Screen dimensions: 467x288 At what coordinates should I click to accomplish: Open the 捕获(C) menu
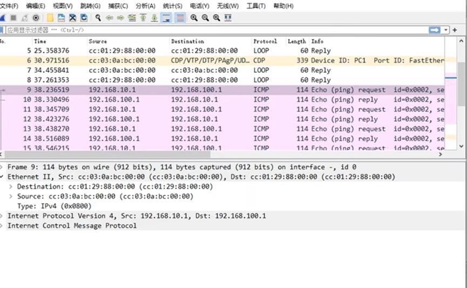(x=118, y=6)
